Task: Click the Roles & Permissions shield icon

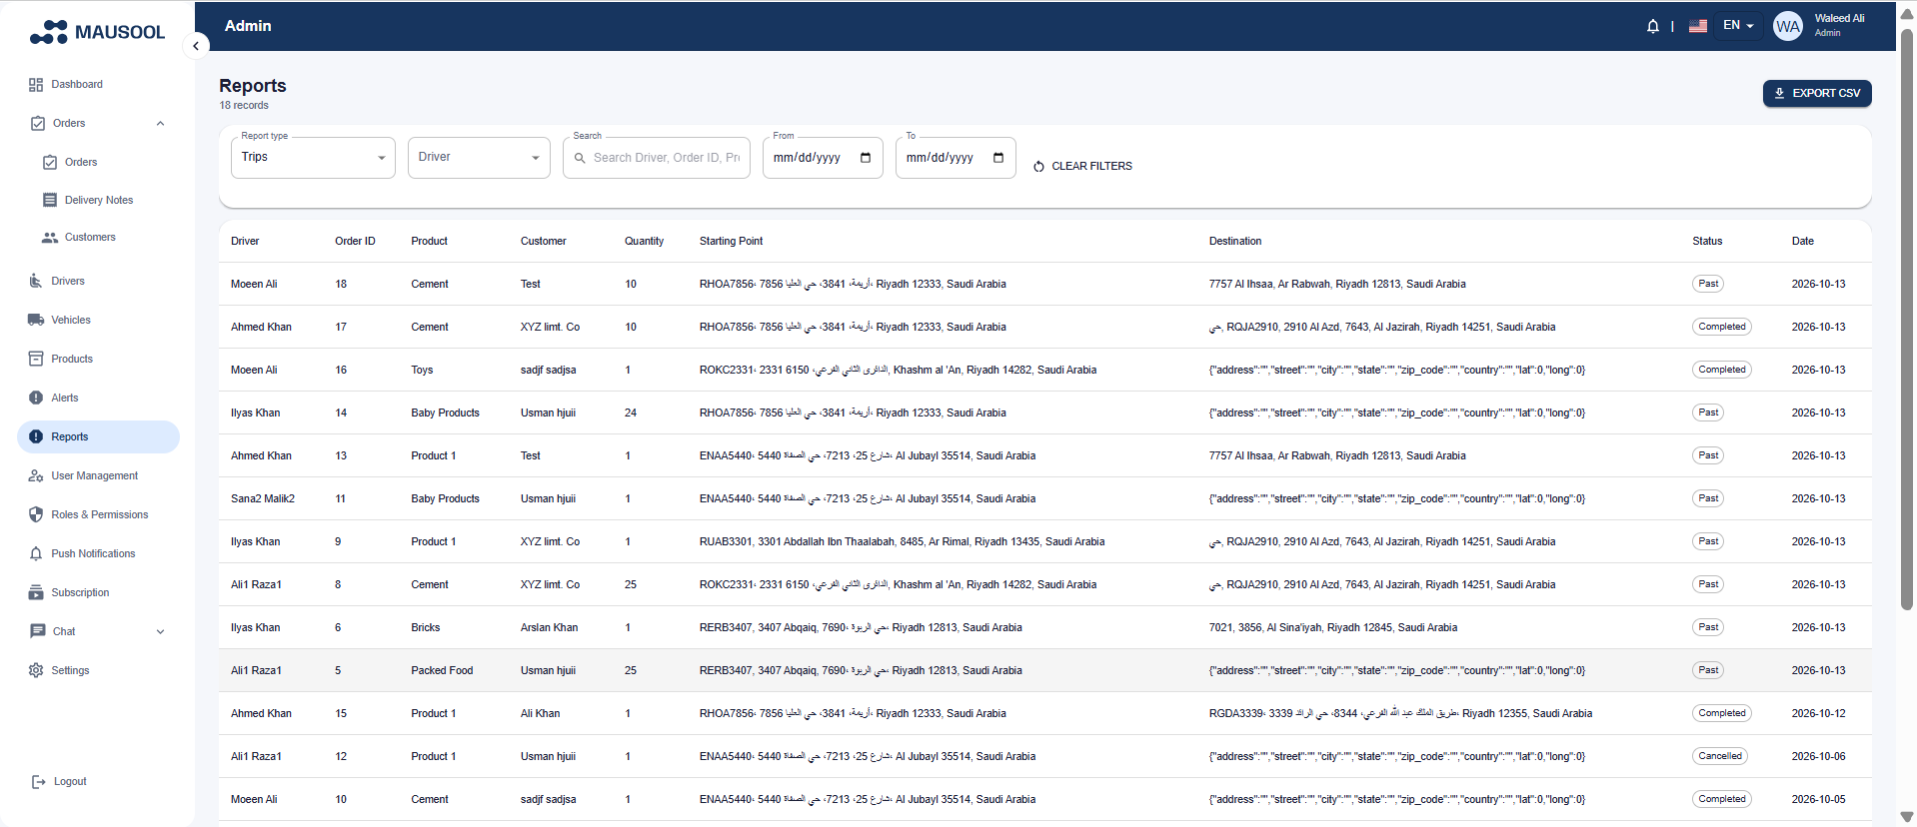Action: pos(36,514)
